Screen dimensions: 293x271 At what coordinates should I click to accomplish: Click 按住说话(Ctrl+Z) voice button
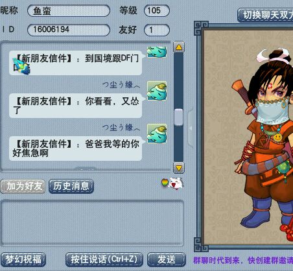[104, 259]
